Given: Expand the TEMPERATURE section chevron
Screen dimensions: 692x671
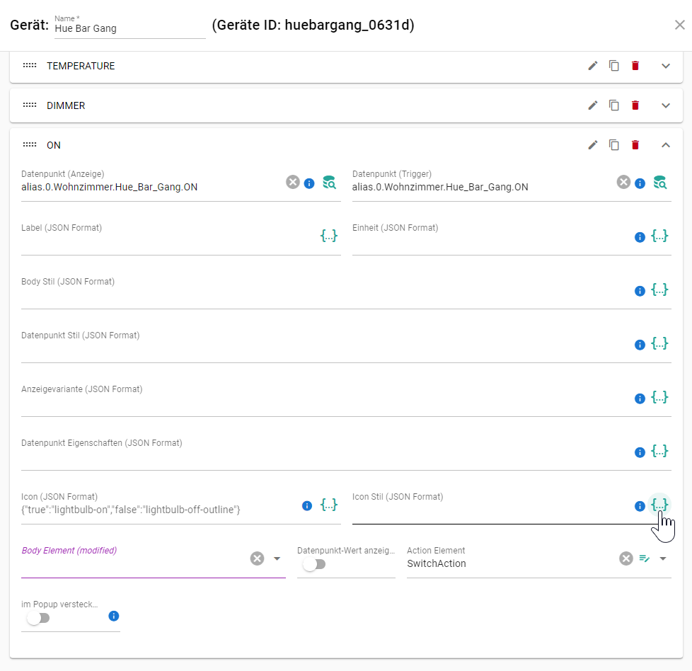Looking at the screenshot, I should tap(666, 67).
